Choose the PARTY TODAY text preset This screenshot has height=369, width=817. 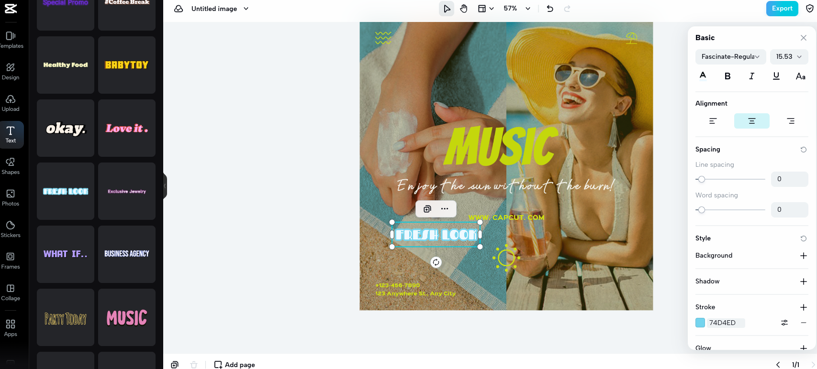[66, 317]
